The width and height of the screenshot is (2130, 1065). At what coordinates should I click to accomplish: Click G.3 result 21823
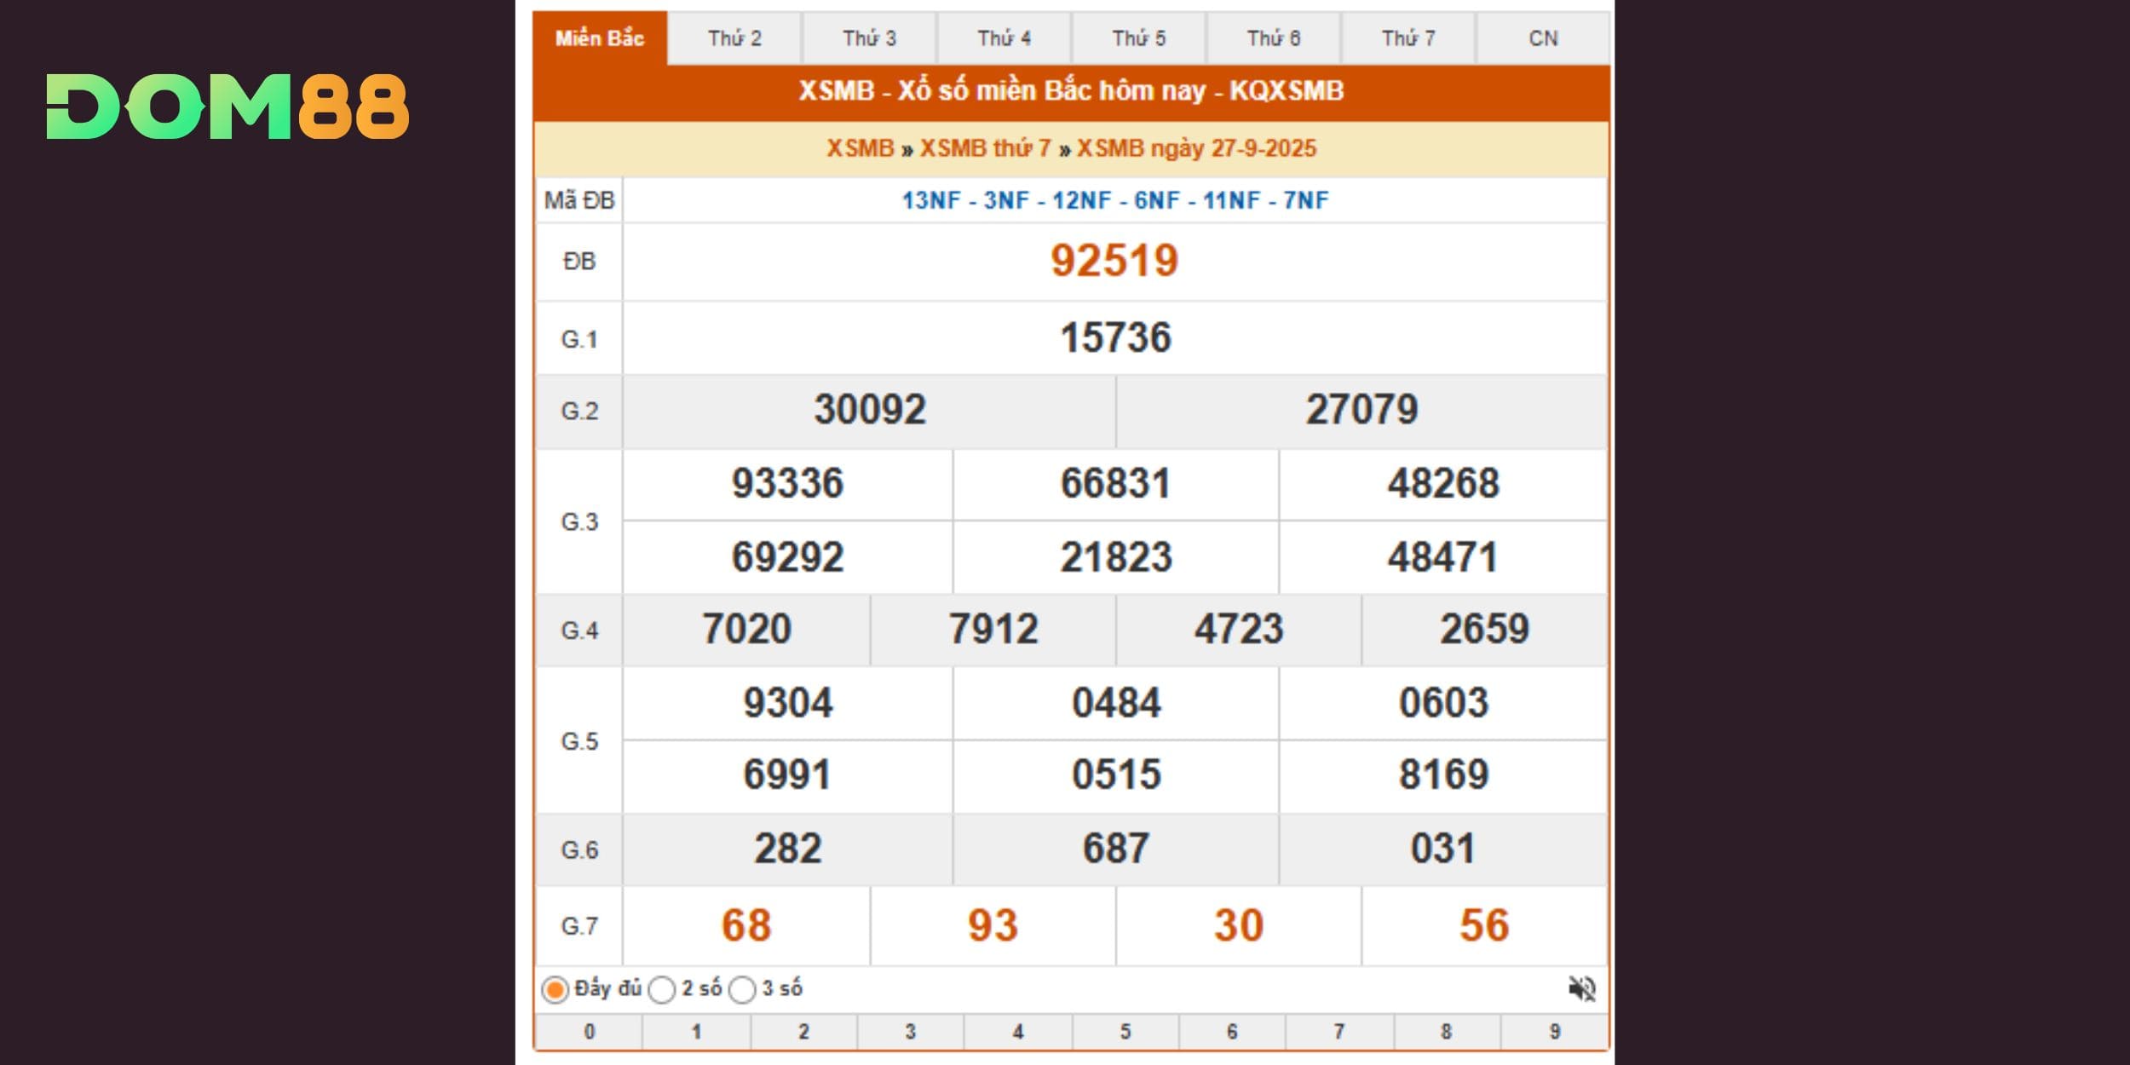1116,558
